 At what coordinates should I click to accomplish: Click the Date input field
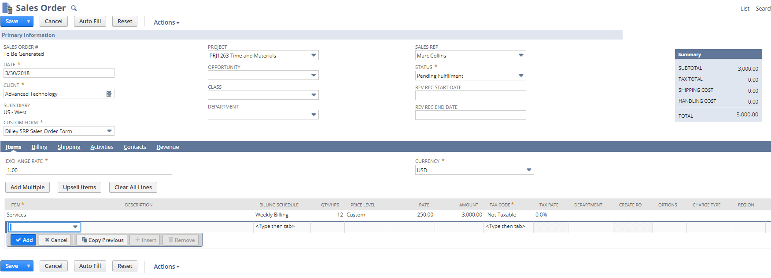tap(59, 73)
